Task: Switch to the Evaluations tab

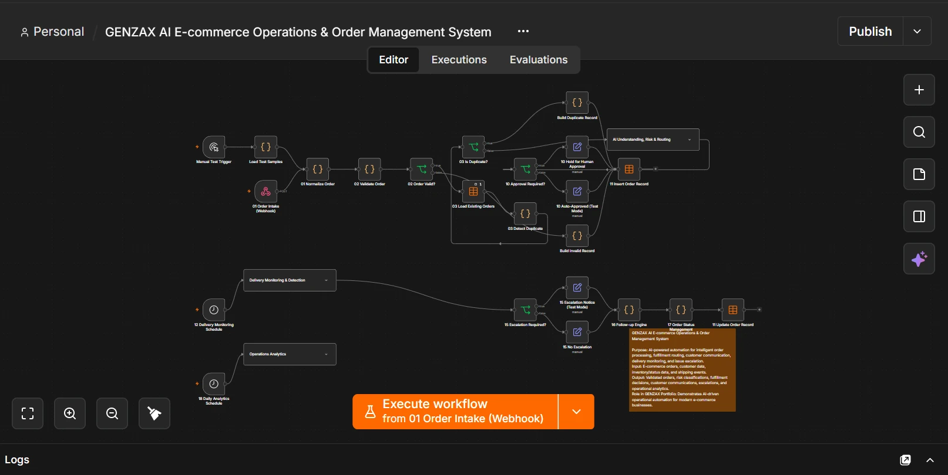Action: (539, 60)
